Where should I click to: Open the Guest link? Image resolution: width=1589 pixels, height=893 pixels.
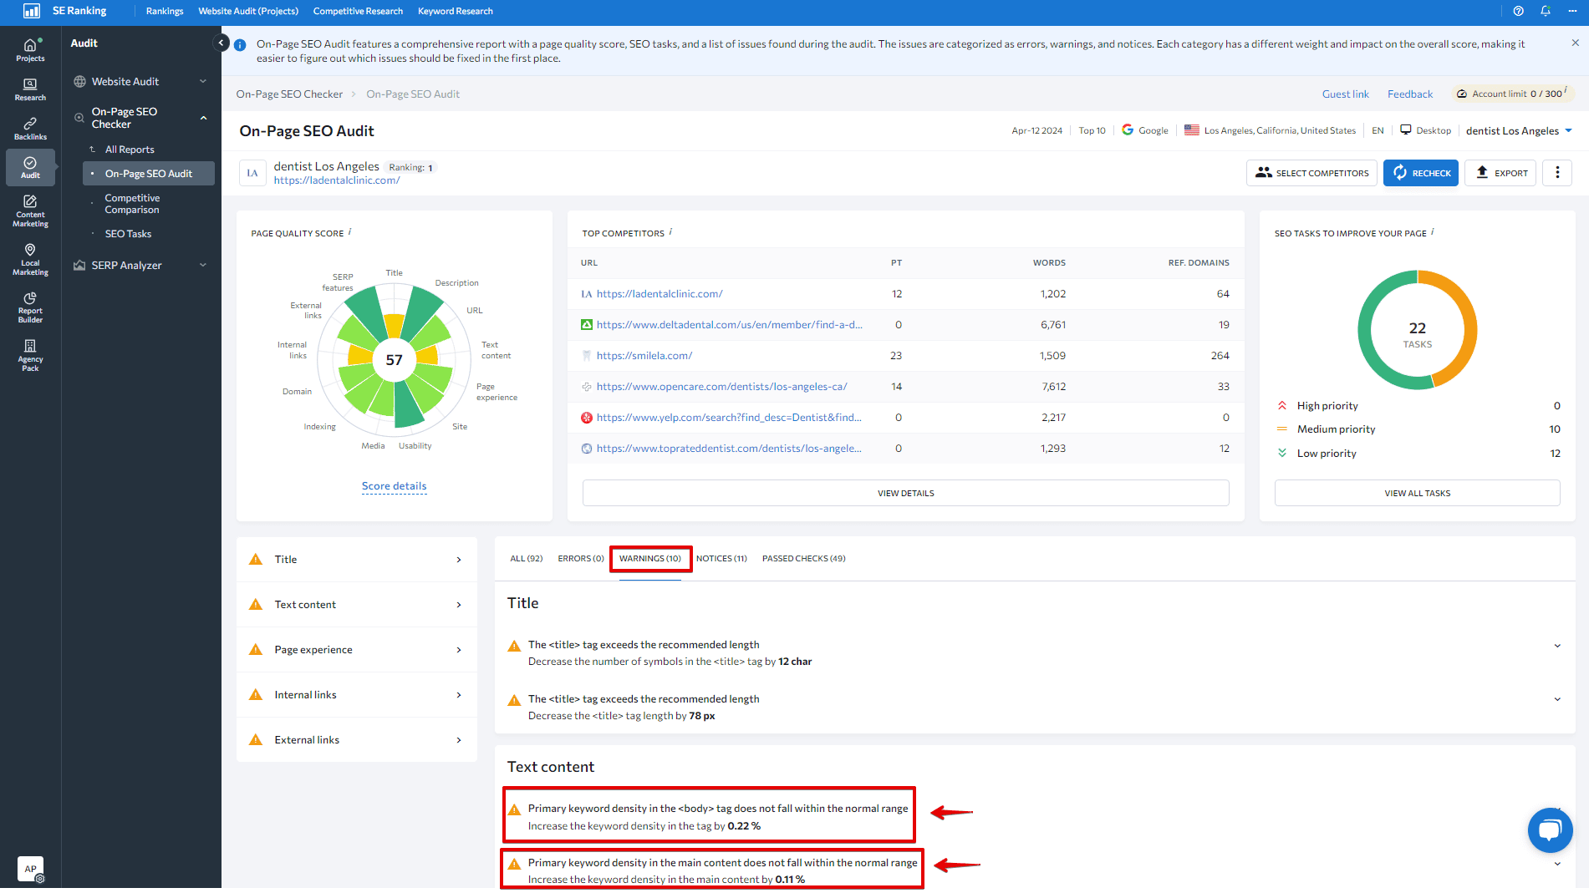[1346, 94]
